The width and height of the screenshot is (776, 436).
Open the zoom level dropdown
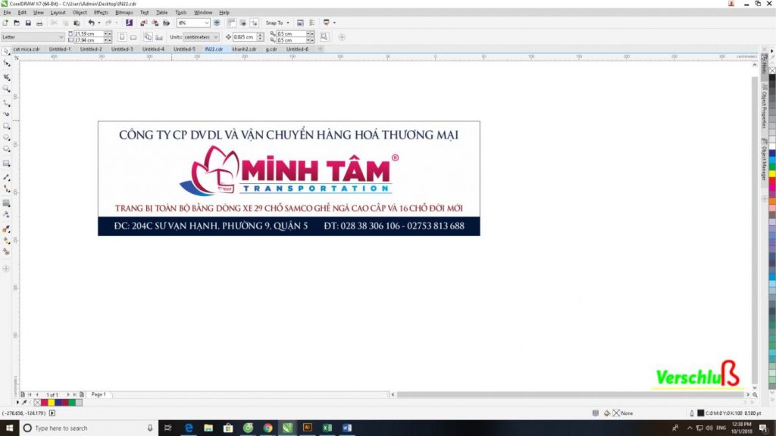pos(206,23)
